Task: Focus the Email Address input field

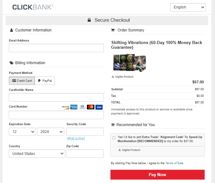Action: click(x=56, y=48)
